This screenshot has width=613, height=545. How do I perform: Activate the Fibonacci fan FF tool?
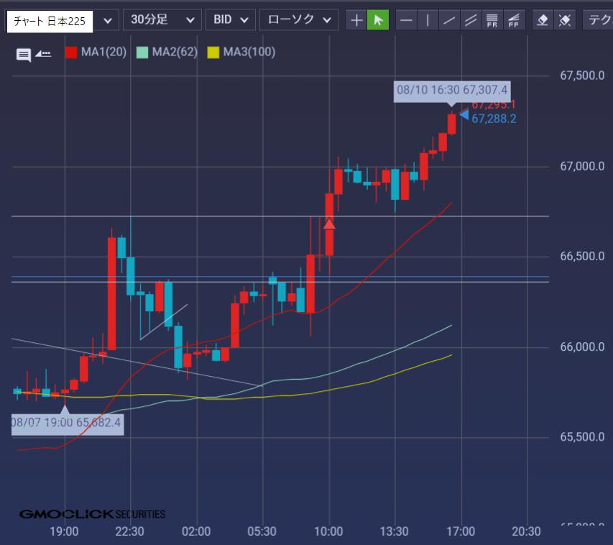514,20
